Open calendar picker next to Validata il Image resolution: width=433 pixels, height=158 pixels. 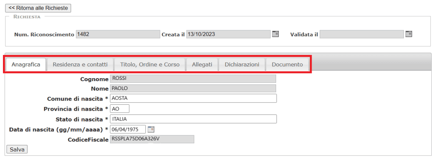[x=409, y=34]
